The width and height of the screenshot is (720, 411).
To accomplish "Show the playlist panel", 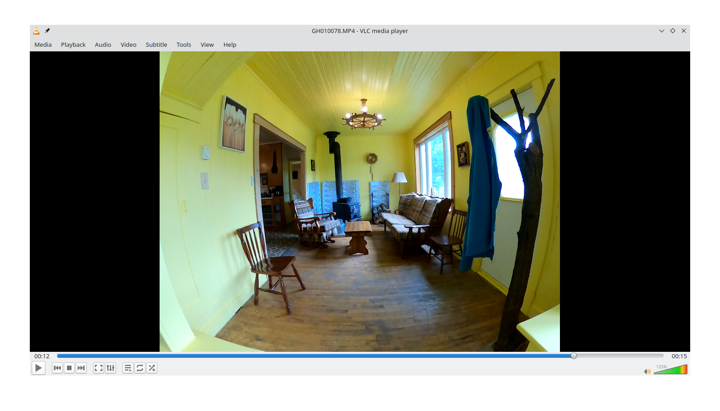I will tap(128, 368).
